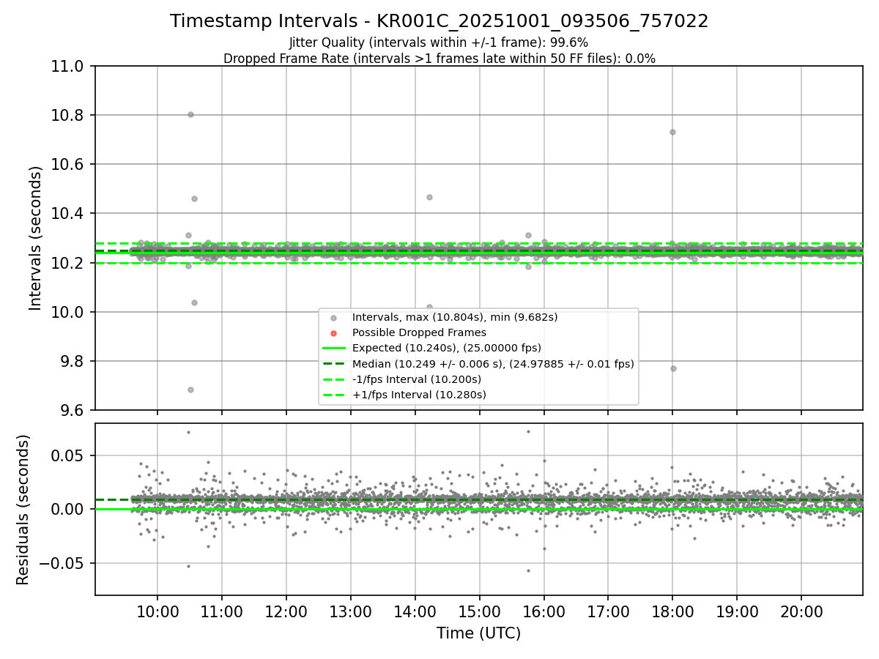Click the solid green 'Expected' legend line sample
This screenshot has height=659, width=879.
click(334, 349)
